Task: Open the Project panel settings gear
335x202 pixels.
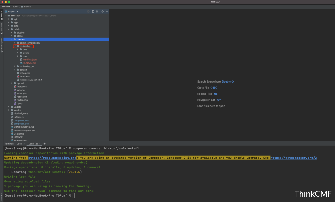Action: (103, 11)
